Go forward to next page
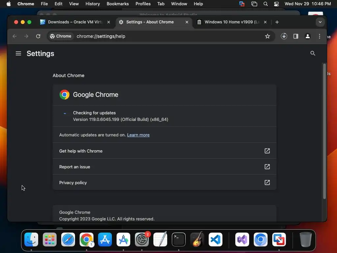Screen dimensions: 337x253 (x=26, y=36)
